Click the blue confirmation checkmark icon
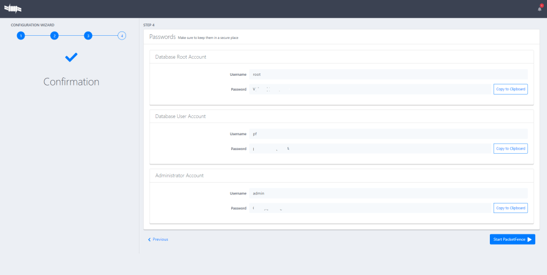The image size is (547, 275). (71, 57)
